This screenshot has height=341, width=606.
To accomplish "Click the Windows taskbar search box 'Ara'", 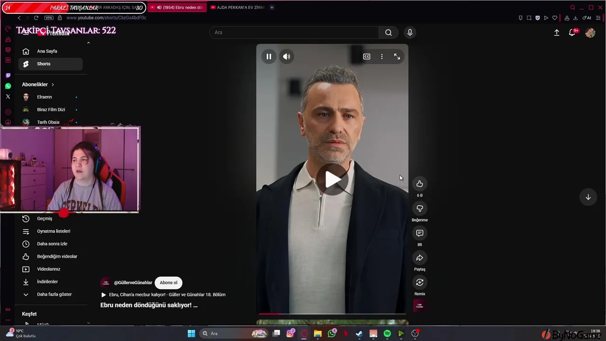I will 234,333.
